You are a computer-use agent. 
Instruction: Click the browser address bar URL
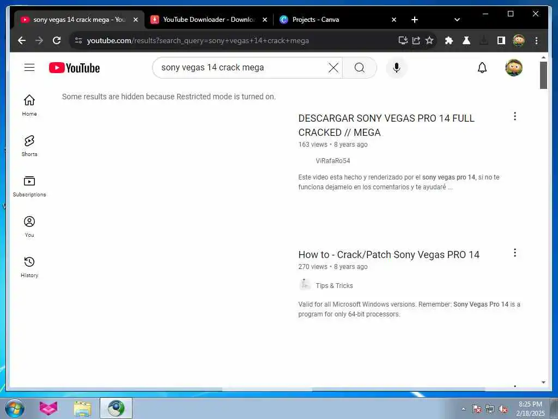coord(197,40)
